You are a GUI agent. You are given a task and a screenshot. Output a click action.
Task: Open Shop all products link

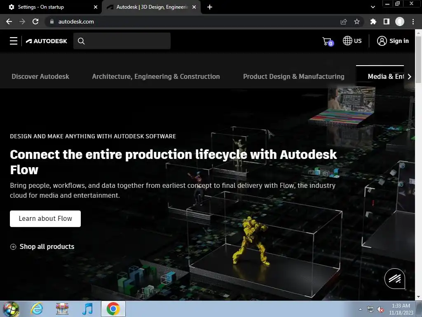(x=47, y=247)
